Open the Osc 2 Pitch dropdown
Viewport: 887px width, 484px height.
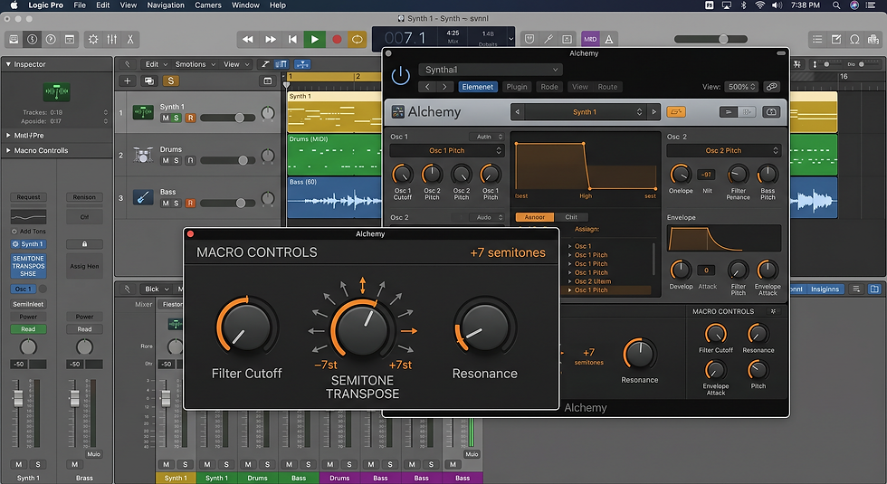coord(723,150)
